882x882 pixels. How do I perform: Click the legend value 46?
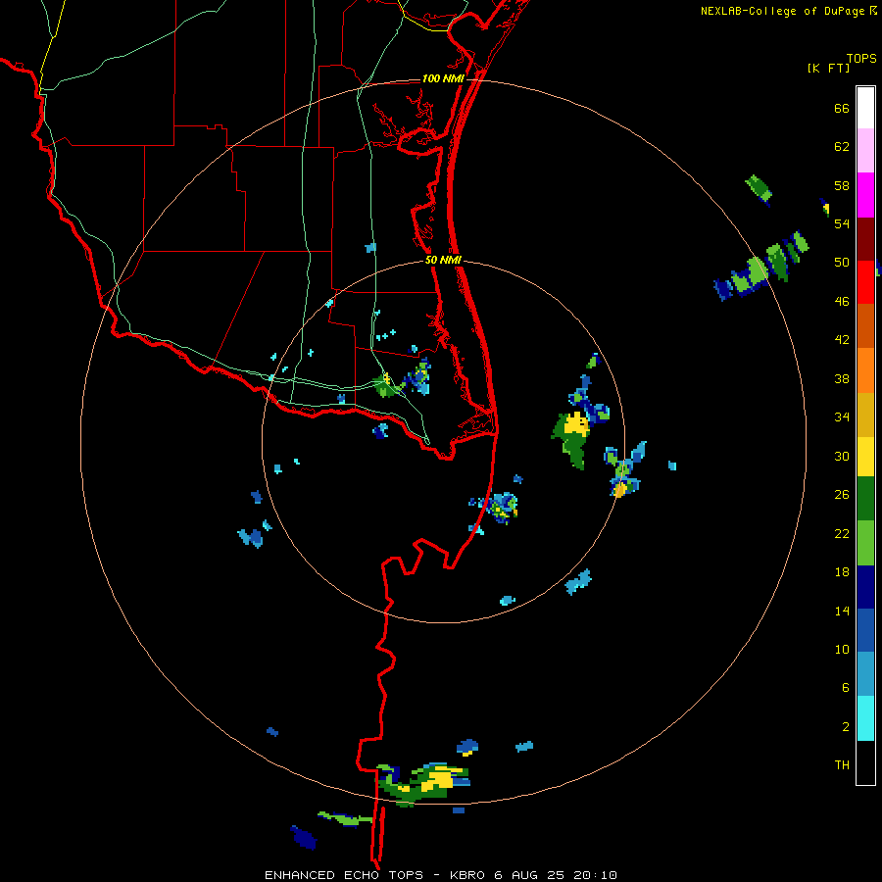pyautogui.click(x=842, y=302)
